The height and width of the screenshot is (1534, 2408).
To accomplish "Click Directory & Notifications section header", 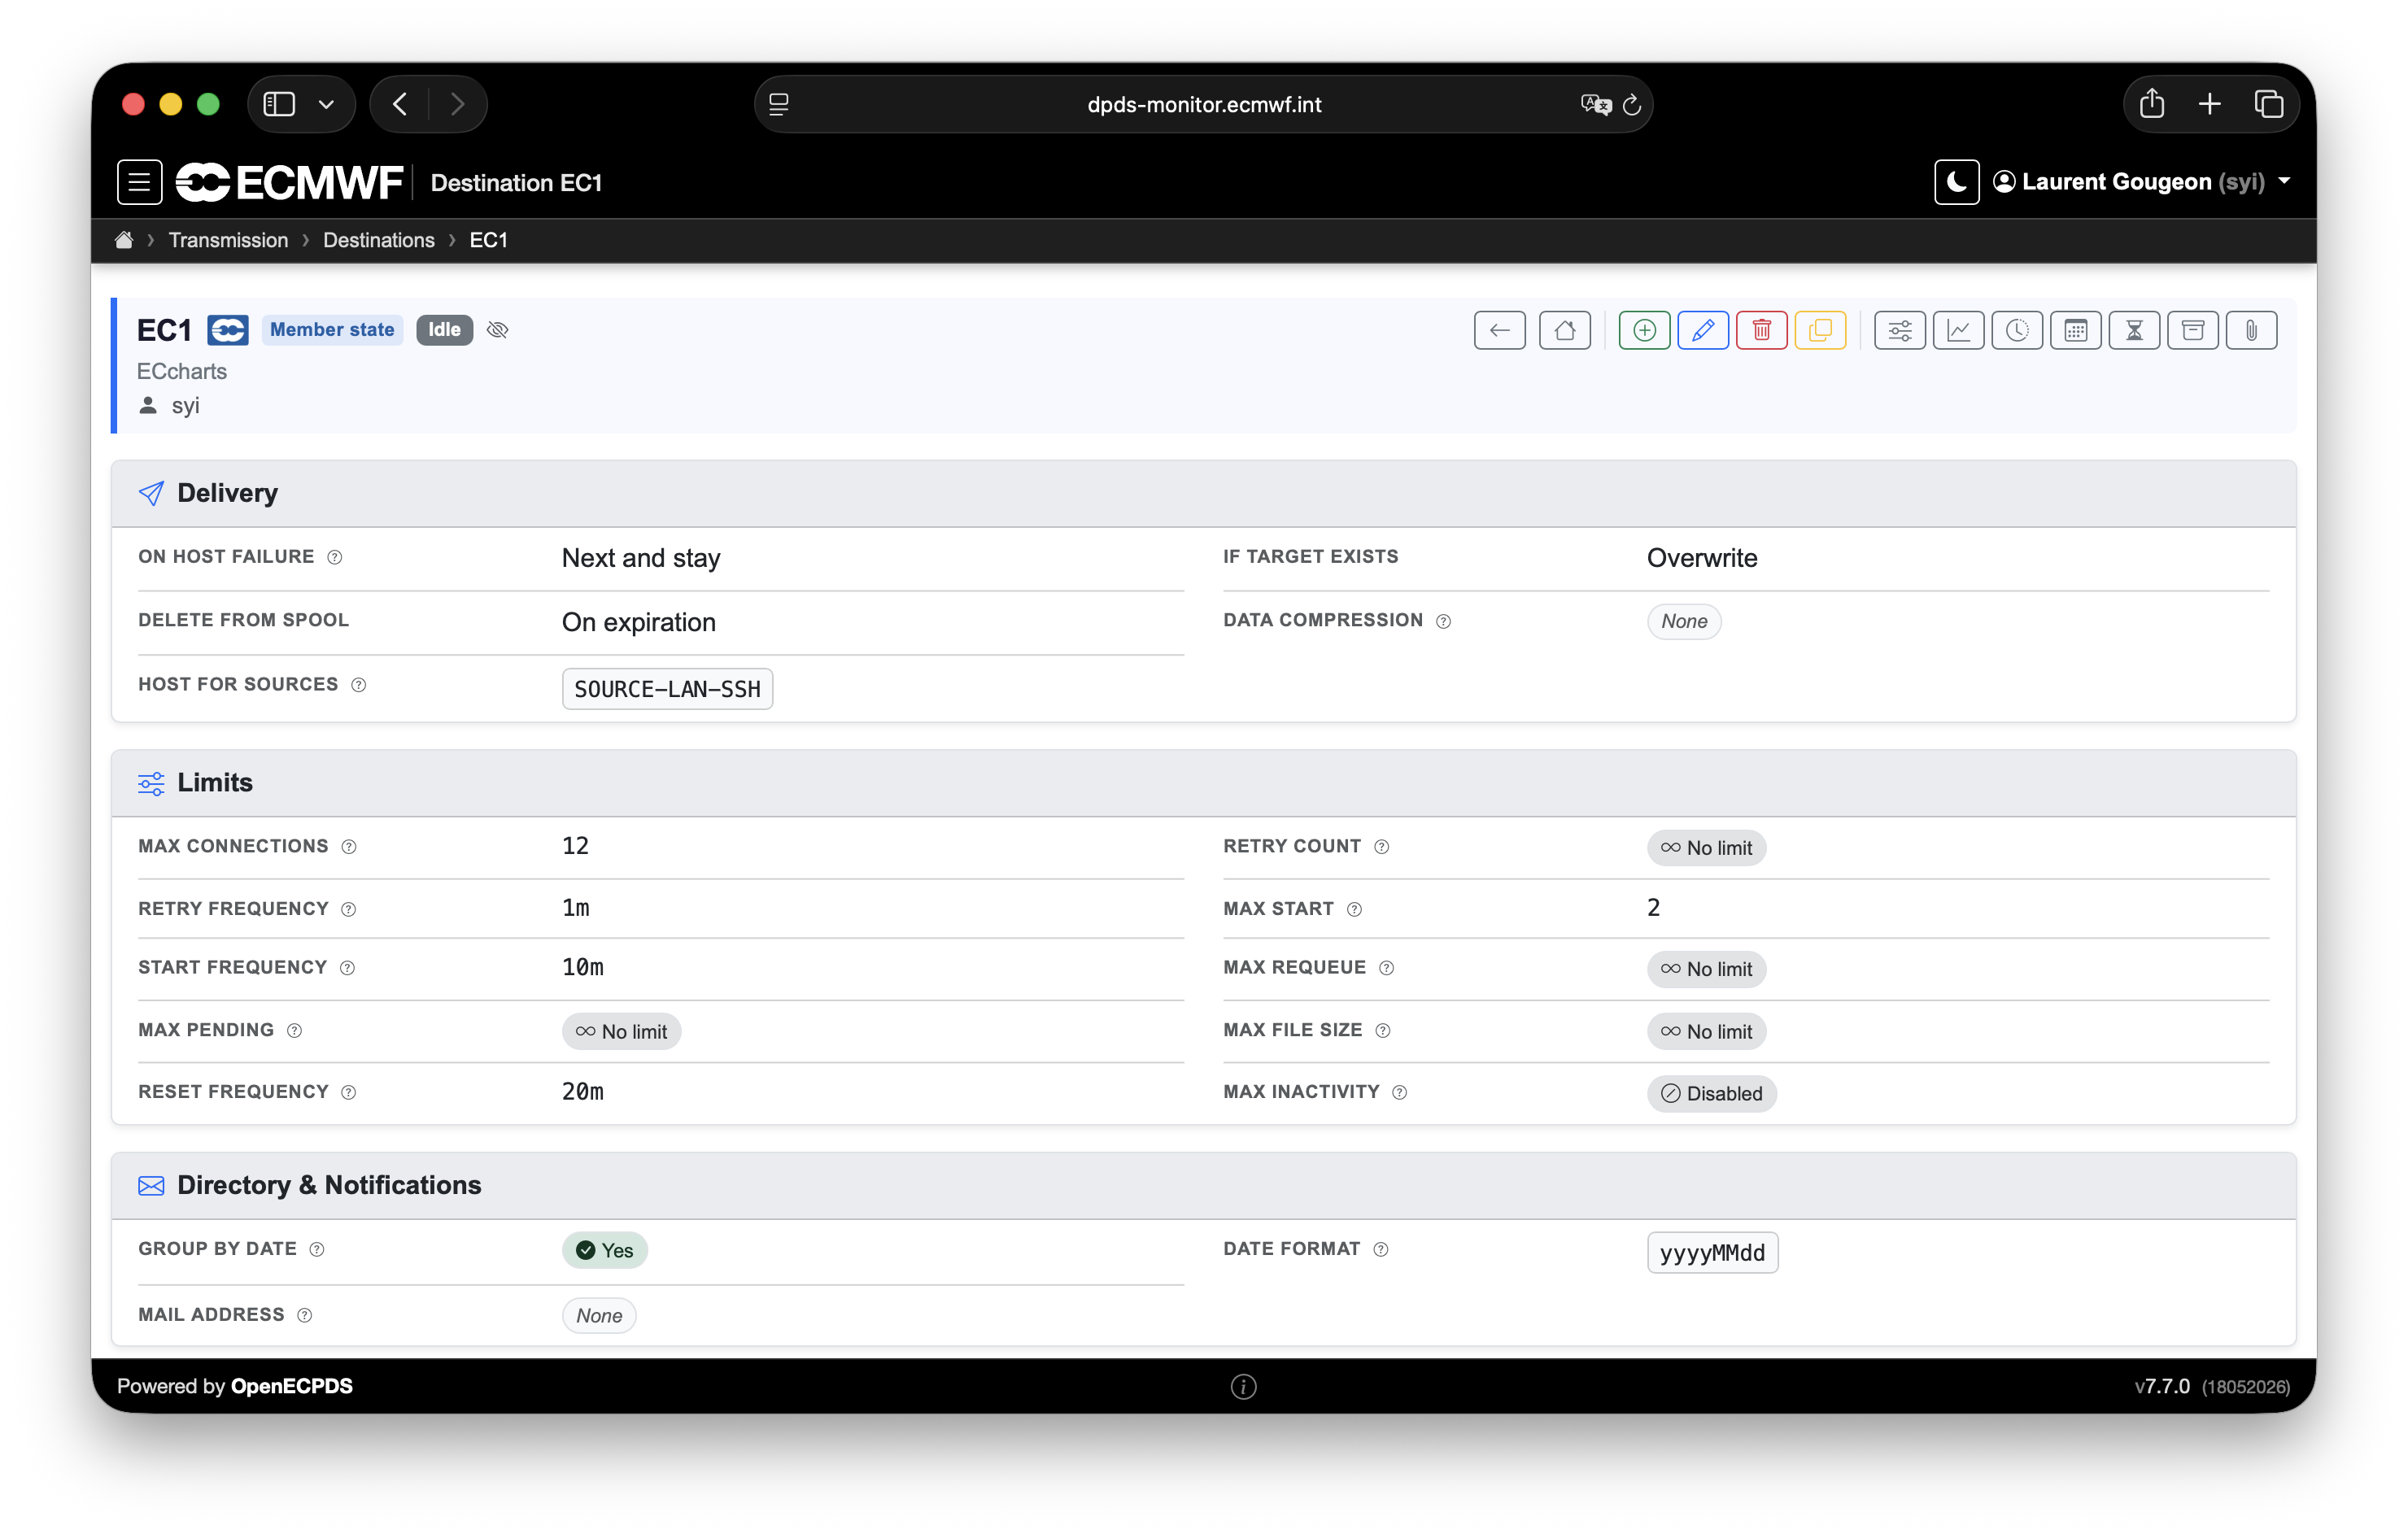I will coord(1203,1185).
